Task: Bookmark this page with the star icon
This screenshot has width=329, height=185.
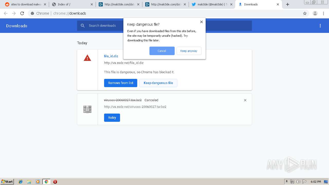Action: (305, 13)
